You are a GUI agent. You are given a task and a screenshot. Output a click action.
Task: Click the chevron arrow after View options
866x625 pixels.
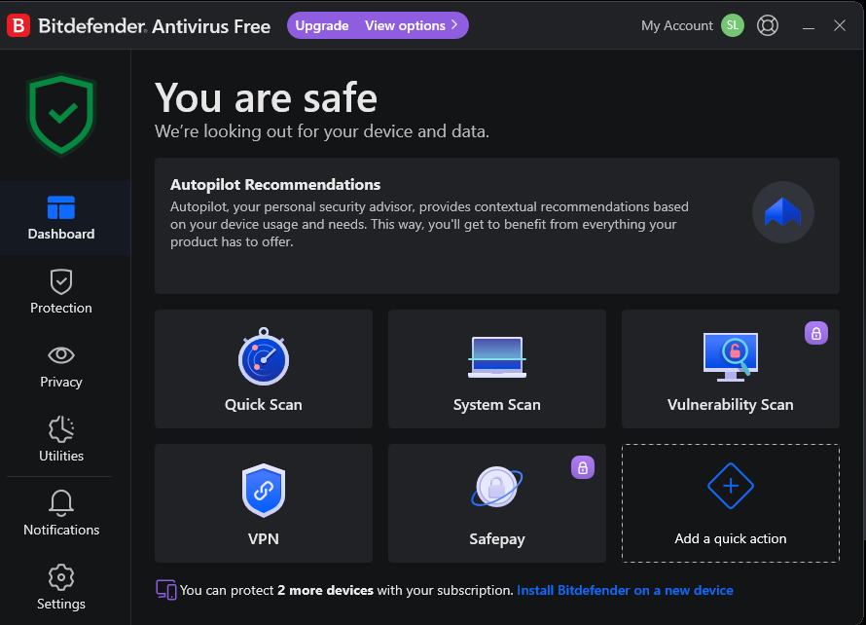[x=454, y=25]
